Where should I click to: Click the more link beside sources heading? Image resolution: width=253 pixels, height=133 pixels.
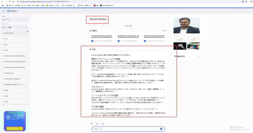pyautogui.click(x=164, y=31)
